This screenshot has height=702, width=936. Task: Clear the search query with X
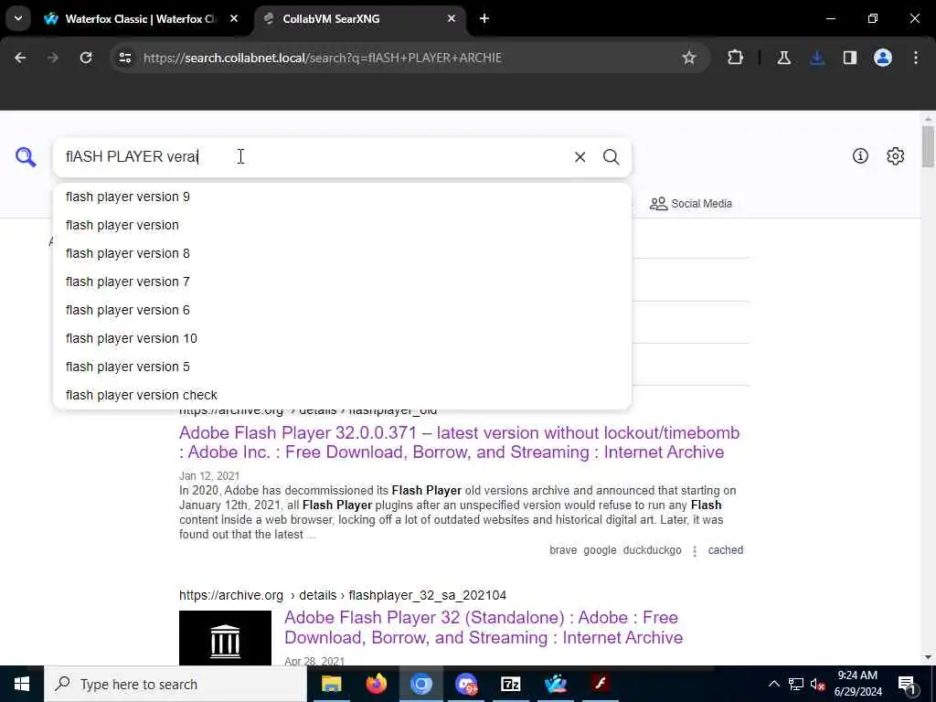point(580,156)
